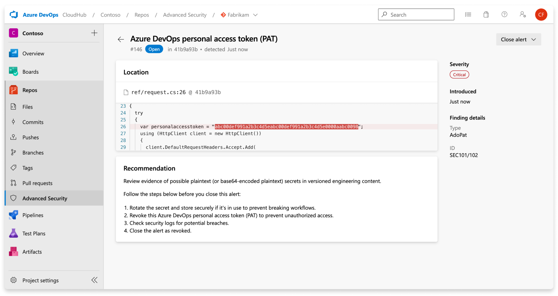This screenshot has height=296, width=558.
Task: Collapse the sidebar with double chevron
Action: coord(94,280)
